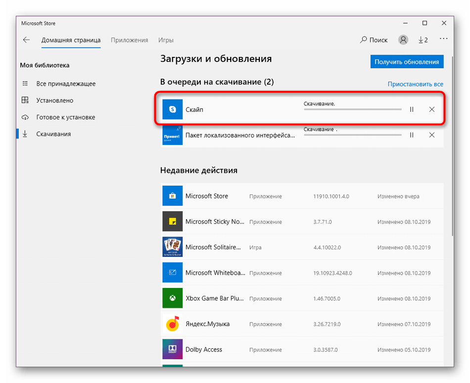Click the Microsoft Whiteboard icon
Screen dimensions: 470x383
coord(172,273)
